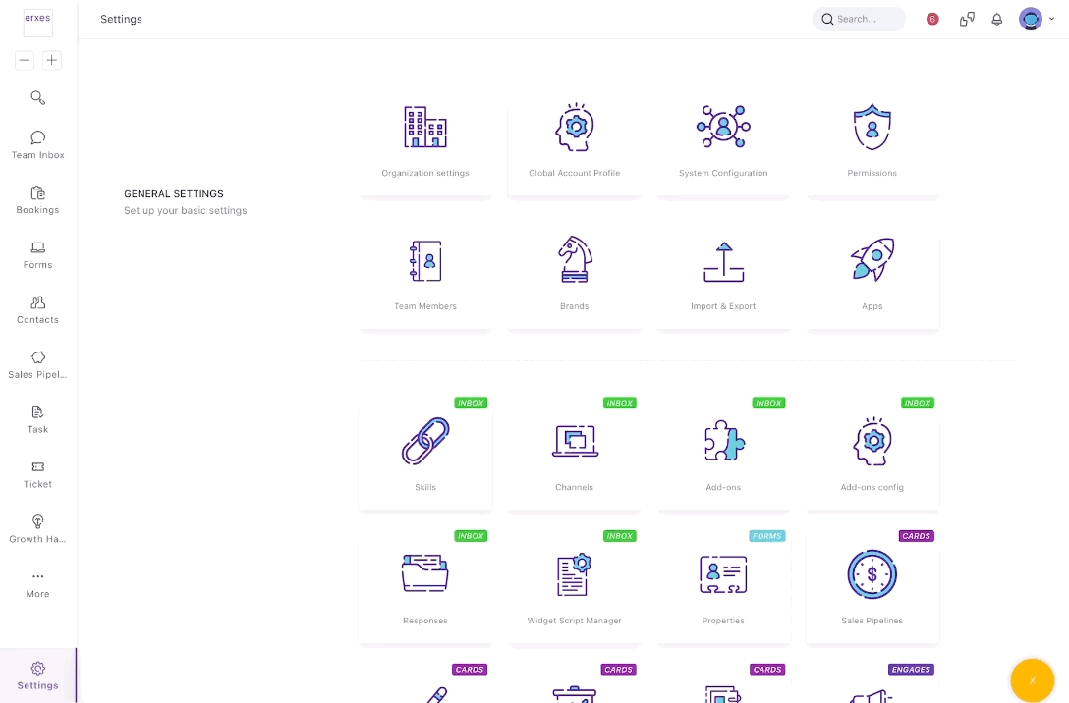Click the Permissions label
Viewport: 1069px width, 703px height.
872,173
